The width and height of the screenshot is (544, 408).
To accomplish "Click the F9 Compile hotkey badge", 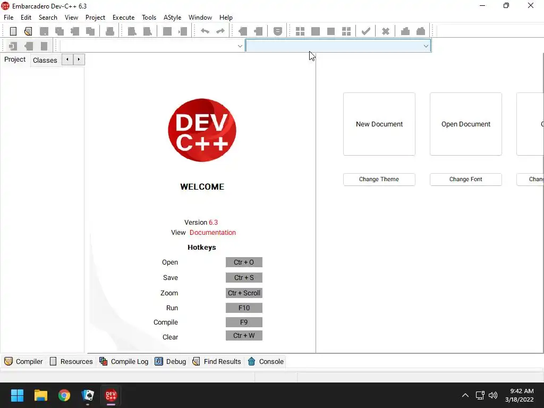I will tap(244, 322).
